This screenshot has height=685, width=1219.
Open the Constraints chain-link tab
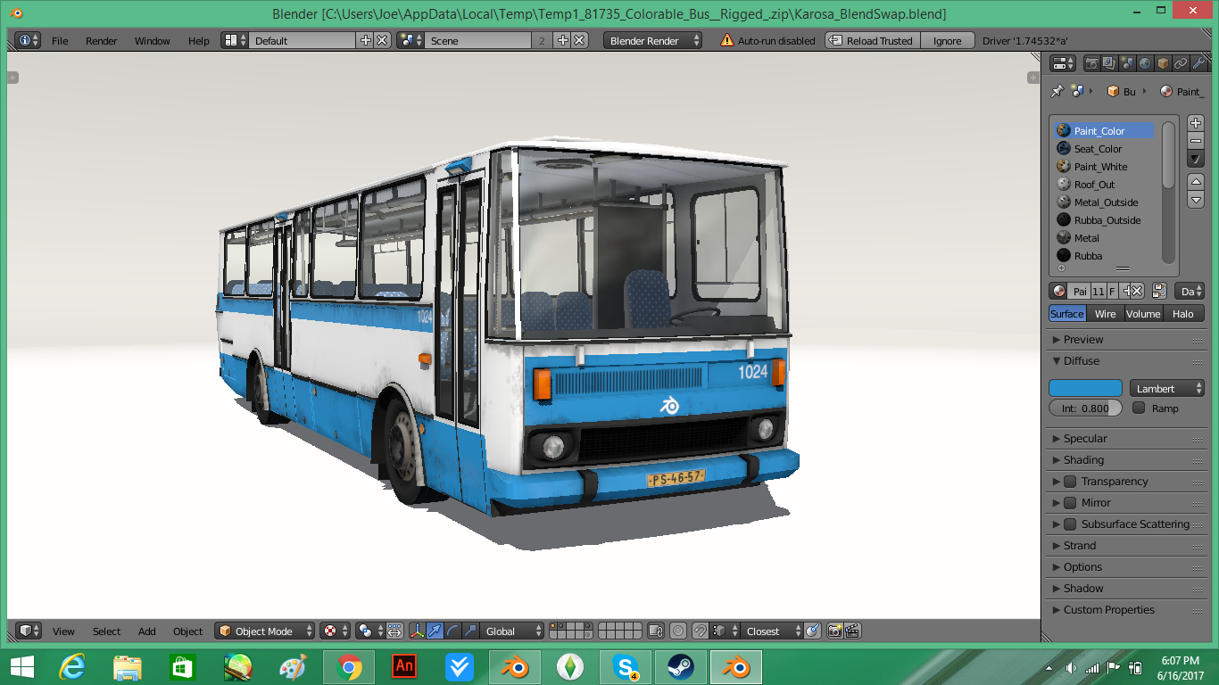tap(1181, 63)
